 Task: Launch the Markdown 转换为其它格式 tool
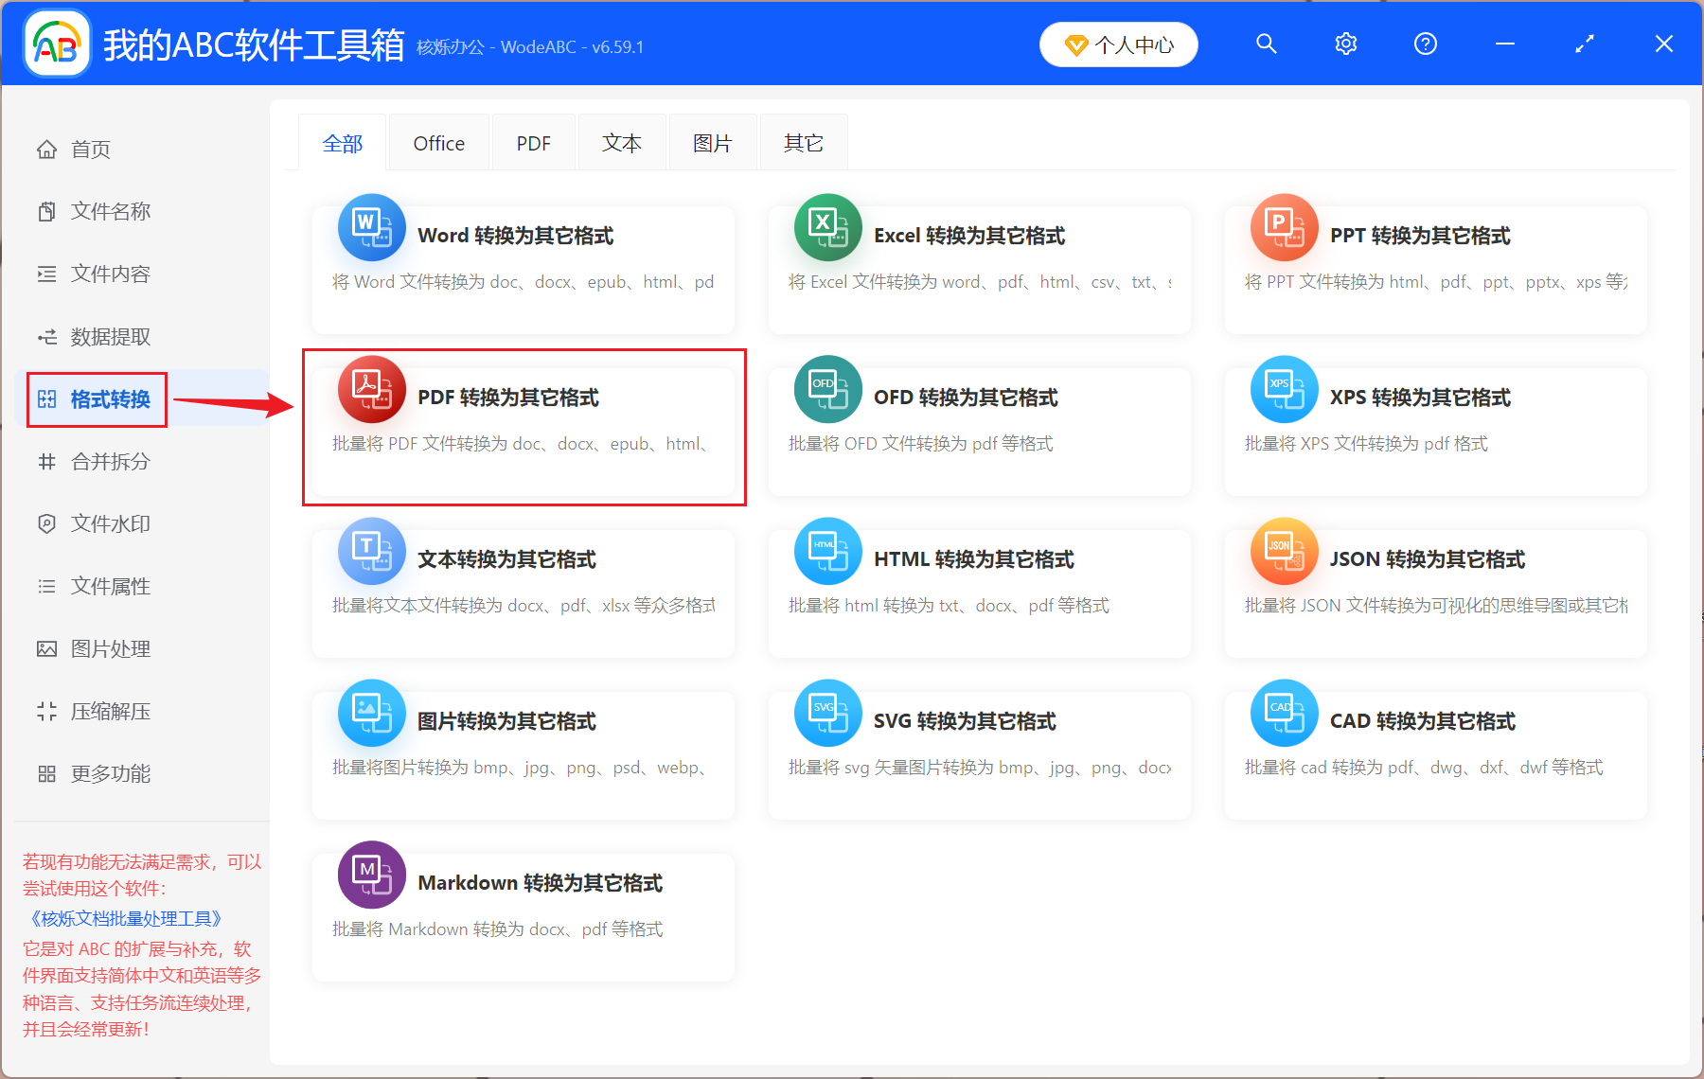pyautogui.click(x=524, y=916)
